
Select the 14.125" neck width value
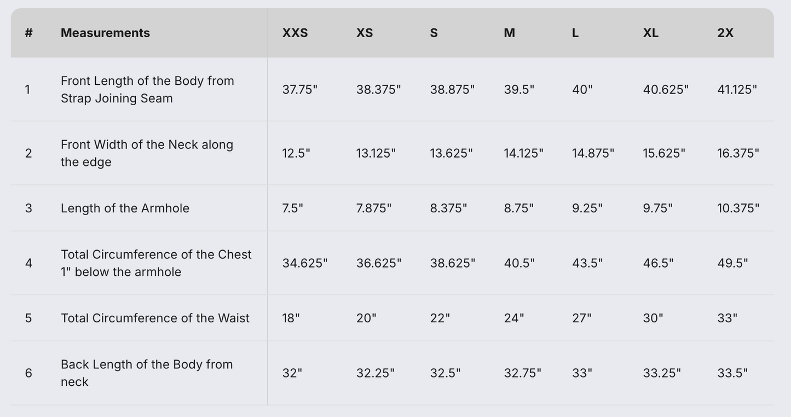pyautogui.click(x=523, y=153)
